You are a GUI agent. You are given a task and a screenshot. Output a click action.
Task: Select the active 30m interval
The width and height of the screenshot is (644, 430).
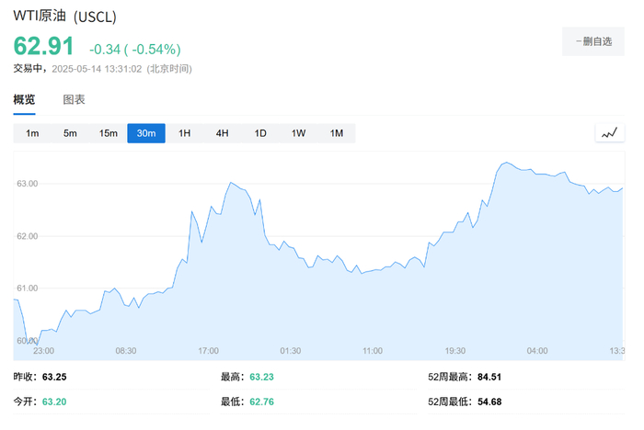(x=146, y=133)
